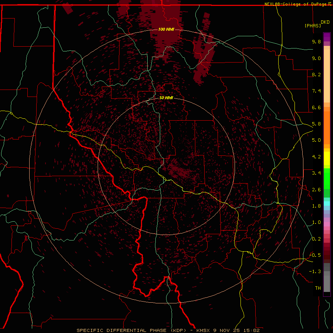Click the 3.4 value on color scale
Viewport: 333px width, 333px height.
click(x=316, y=173)
